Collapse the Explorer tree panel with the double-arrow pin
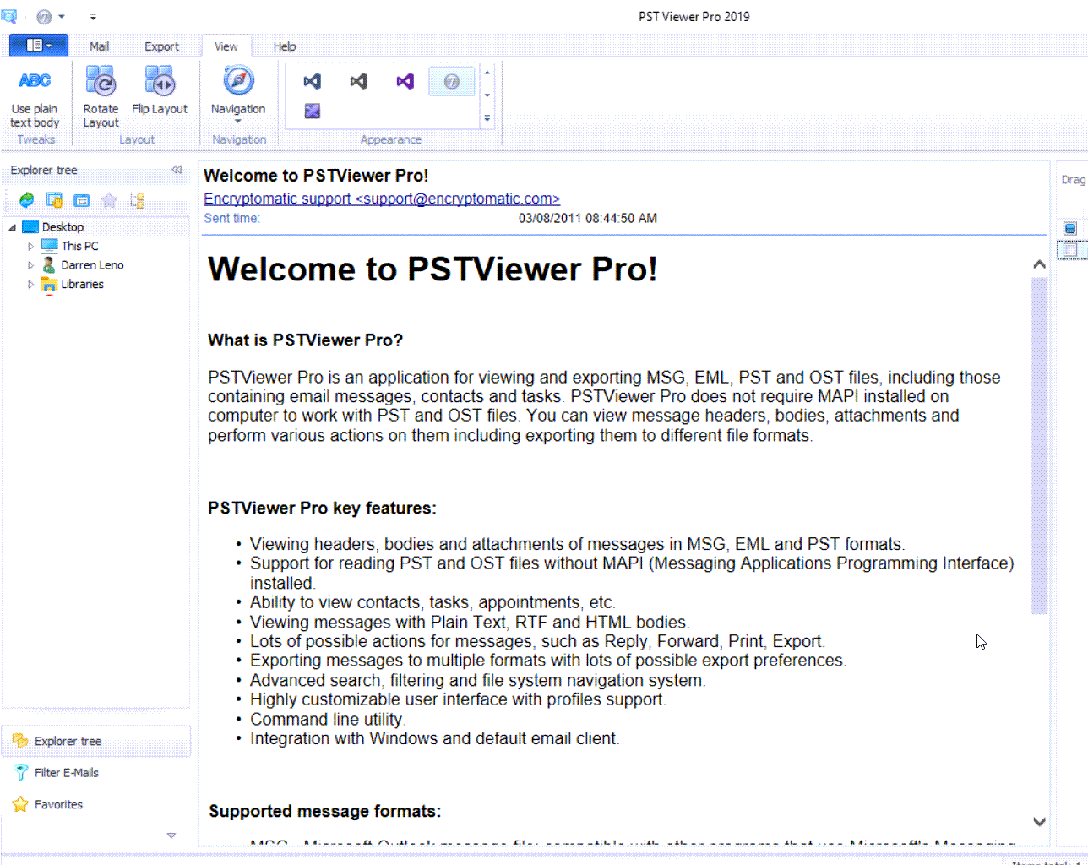Viewport: 1088px width, 865px height. [177, 170]
